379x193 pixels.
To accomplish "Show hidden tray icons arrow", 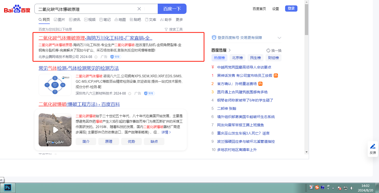I will click(333, 188).
